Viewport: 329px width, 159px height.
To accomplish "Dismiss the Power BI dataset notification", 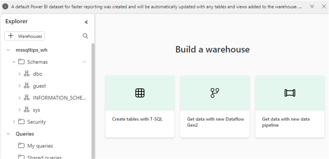I will click(x=323, y=7).
